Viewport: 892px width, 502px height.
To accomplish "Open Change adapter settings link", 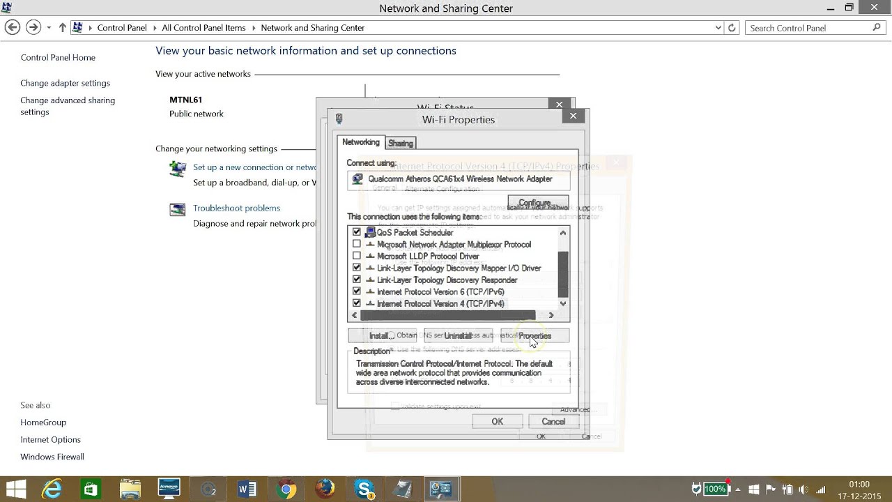I will [x=66, y=83].
